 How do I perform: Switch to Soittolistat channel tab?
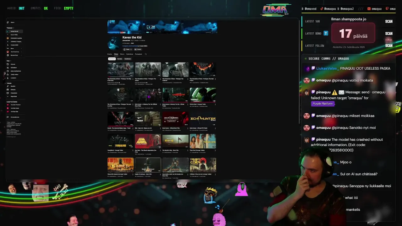(130, 54)
